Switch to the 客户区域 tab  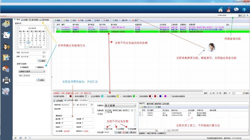click(44, 19)
